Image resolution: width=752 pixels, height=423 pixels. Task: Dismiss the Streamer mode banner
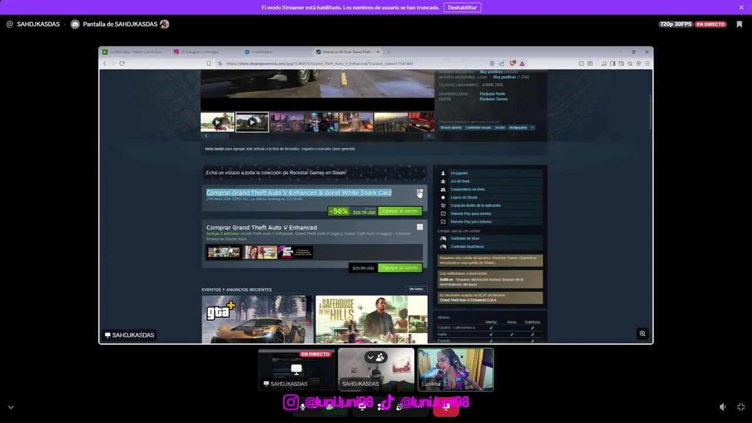(741, 8)
